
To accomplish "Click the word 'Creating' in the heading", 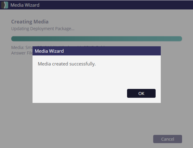I will pyautogui.click(x=22, y=22).
